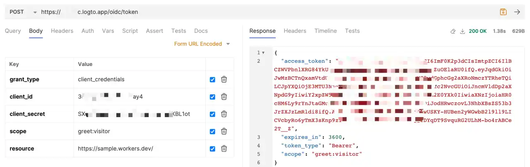
Task: Delete the grant_type row
Action: (x=224, y=79)
